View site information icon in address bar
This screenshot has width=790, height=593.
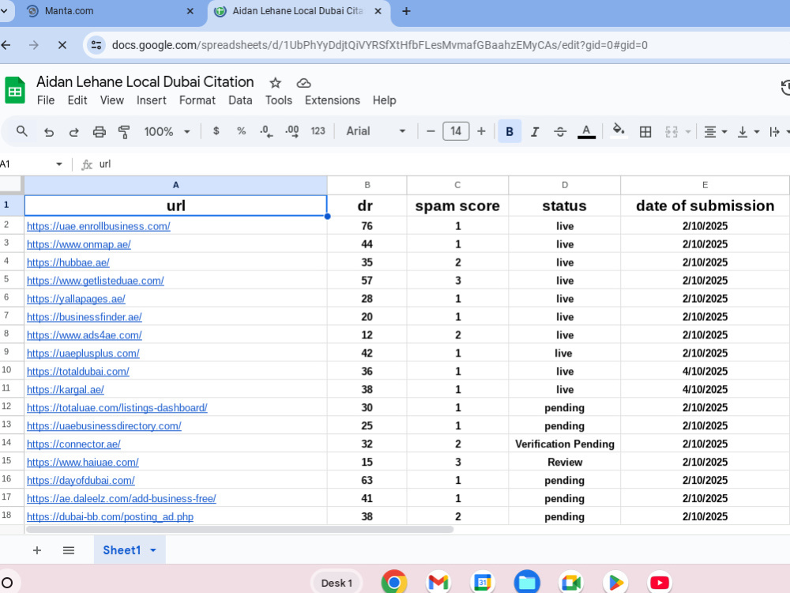(96, 45)
